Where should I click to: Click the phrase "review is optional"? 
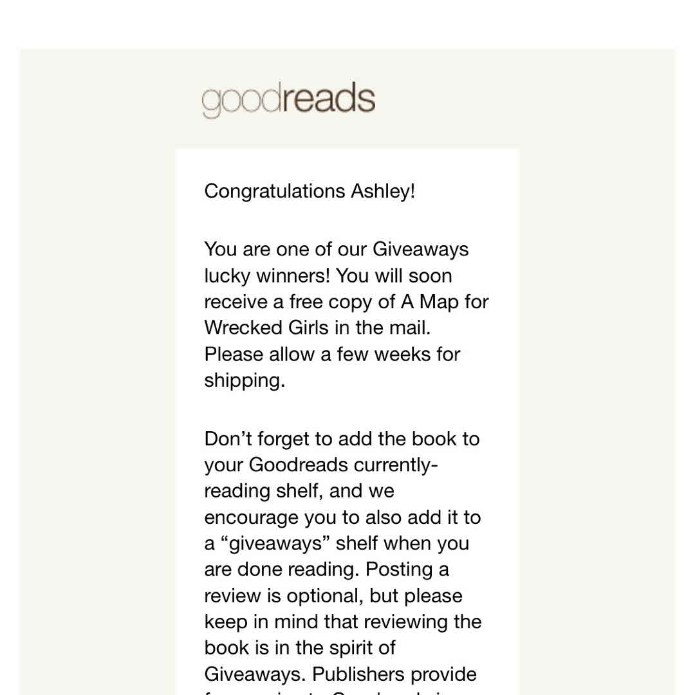point(284,596)
